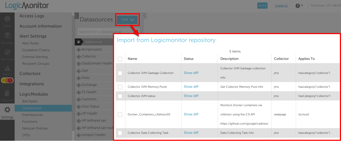
Task: Open the help dropdown arrow
Action: coord(302,6)
